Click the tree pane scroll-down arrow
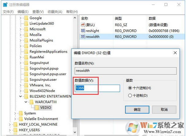This screenshot has width=186, height=136. pos(75,132)
